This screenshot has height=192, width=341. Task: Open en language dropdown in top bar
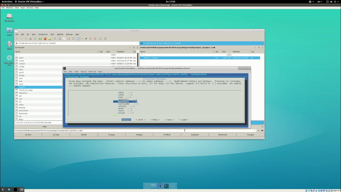click(x=320, y=2)
